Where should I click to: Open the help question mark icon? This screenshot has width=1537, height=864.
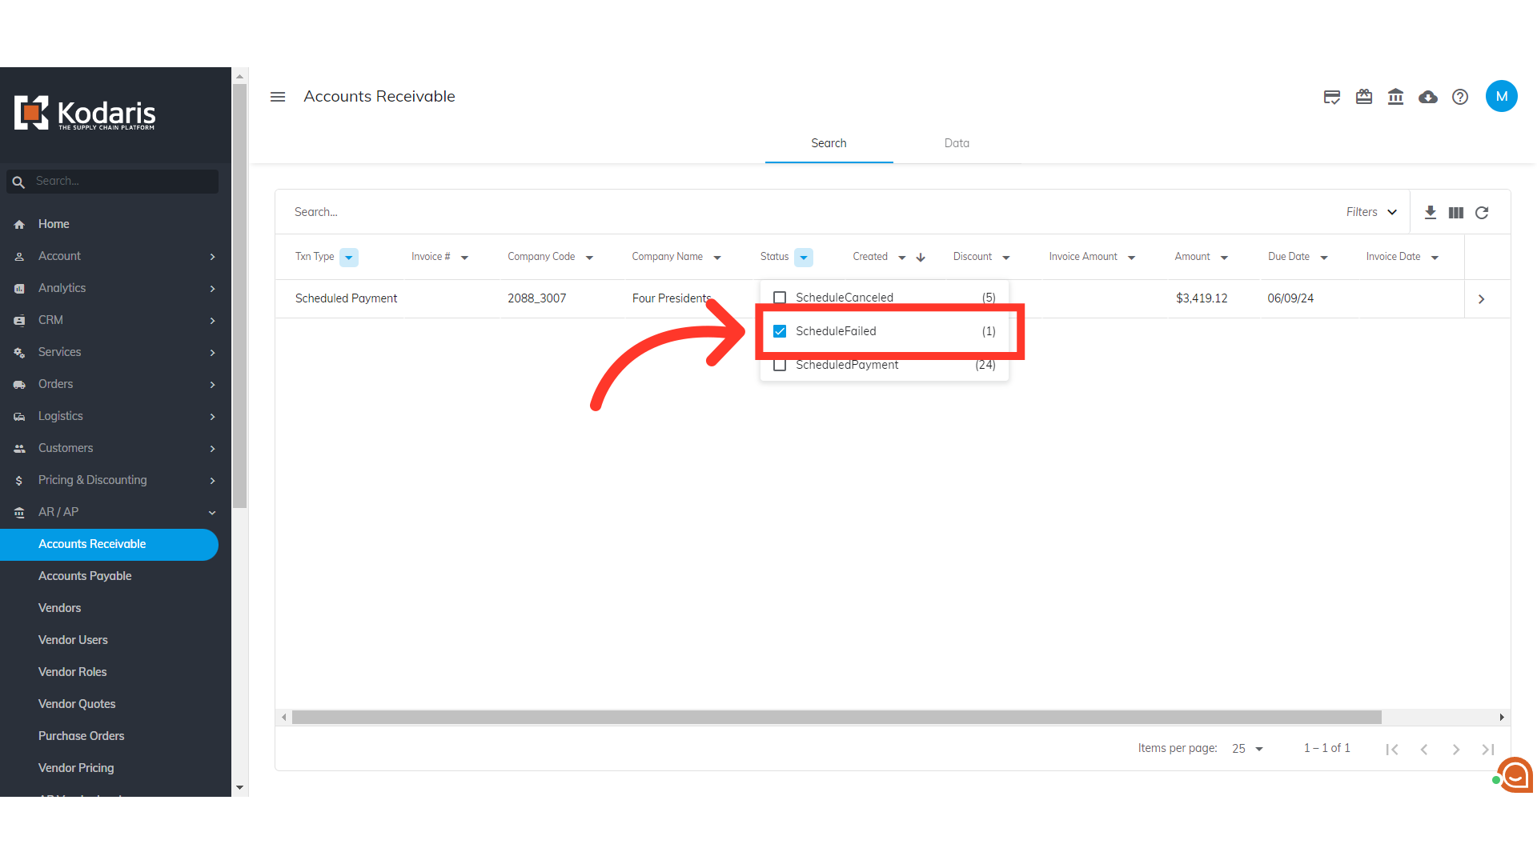tap(1460, 97)
